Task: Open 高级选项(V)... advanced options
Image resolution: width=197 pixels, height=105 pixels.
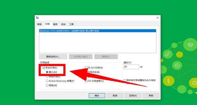Action: [53, 57]
